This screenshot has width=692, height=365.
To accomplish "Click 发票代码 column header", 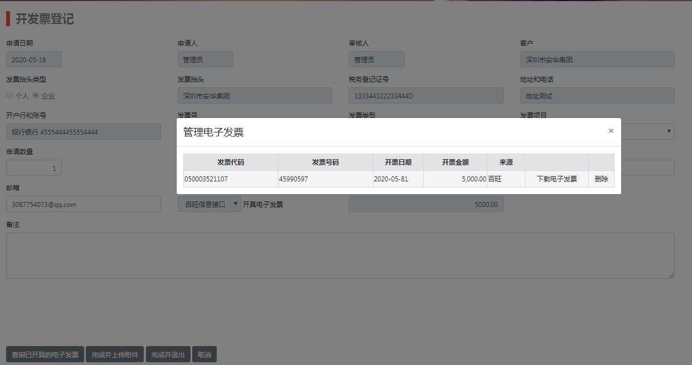I will point(231,162).
